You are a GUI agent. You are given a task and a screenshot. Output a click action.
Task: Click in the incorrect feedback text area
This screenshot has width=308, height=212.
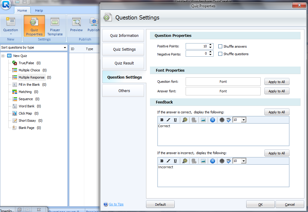[x=223, y=176]
